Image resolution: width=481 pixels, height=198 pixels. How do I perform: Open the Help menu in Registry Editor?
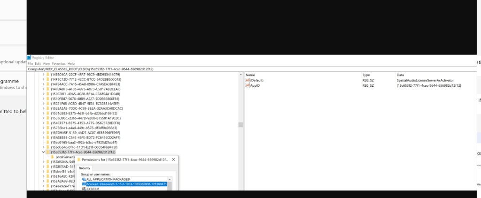(x=71, y=63)
